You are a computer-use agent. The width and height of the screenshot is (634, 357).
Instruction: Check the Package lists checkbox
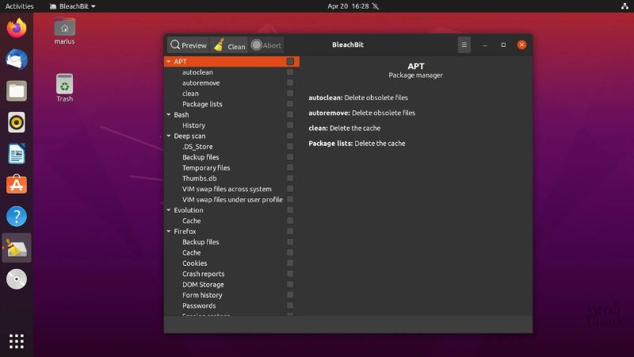tap(290, 104)
